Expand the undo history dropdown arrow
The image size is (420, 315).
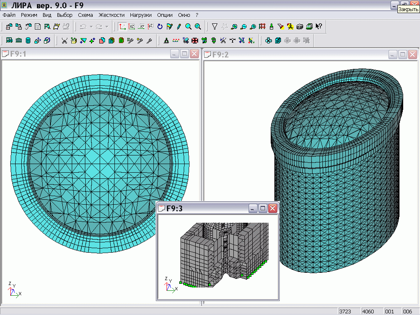click(x=91, y=27)
